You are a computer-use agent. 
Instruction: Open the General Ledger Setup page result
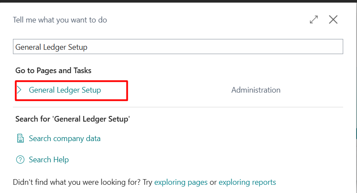[65, 90]
